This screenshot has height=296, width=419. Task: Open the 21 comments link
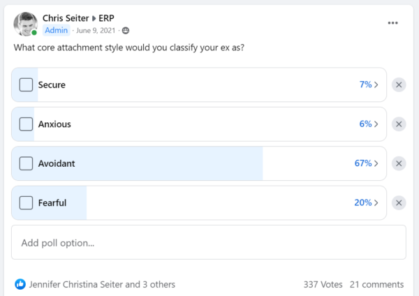click(x=376, y=285)
